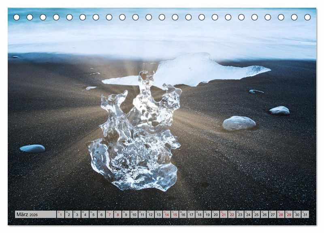
Task: Pick day 27 in the calendar strip
Action: point(273,214)
